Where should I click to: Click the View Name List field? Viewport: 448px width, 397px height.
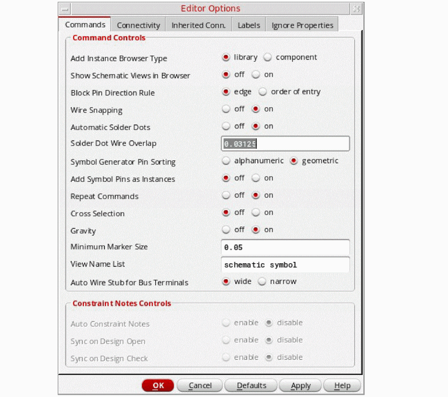click(285, 265)
